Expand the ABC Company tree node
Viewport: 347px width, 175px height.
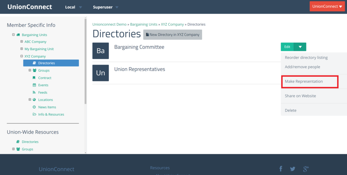(x=21, y=41)
